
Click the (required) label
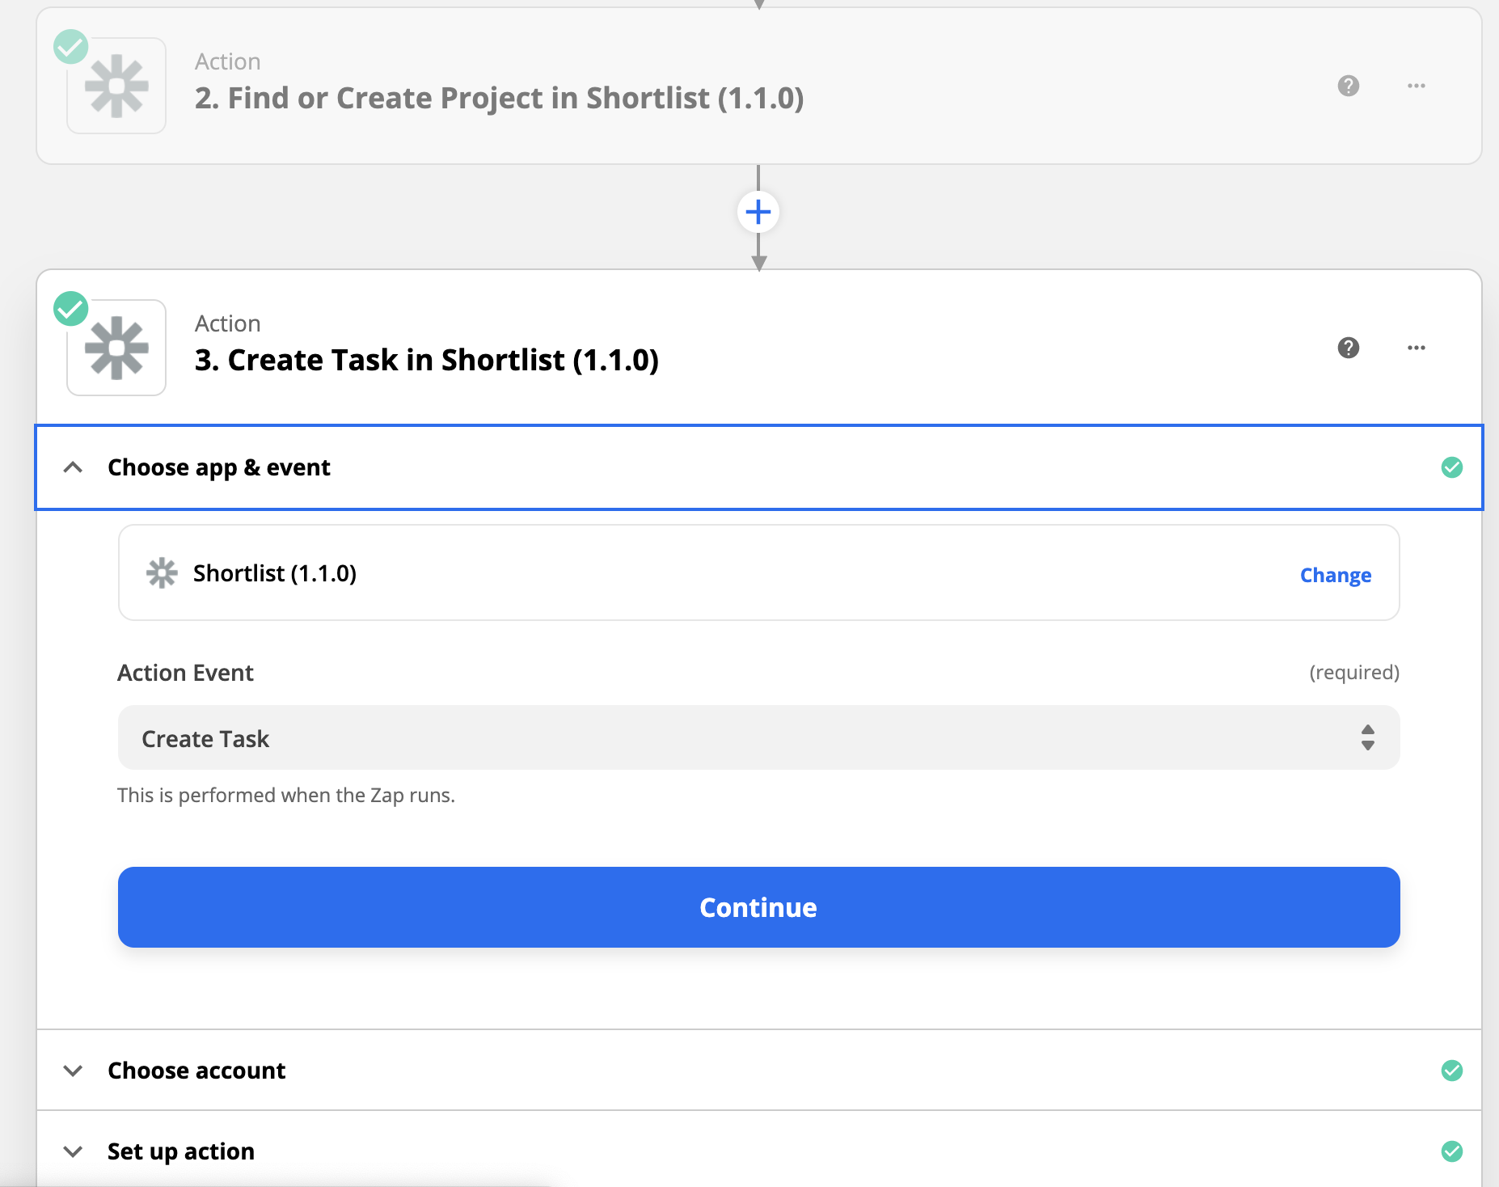1354,673
